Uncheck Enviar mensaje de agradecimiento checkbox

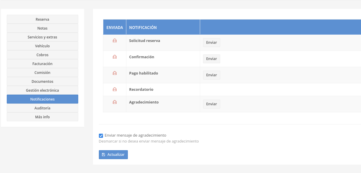[101, 136]
